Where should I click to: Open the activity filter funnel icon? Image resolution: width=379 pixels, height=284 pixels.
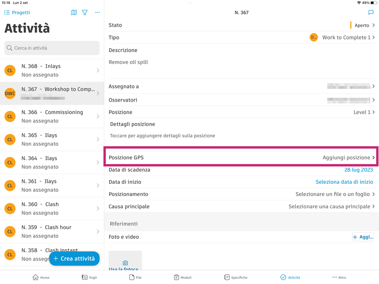85,13
